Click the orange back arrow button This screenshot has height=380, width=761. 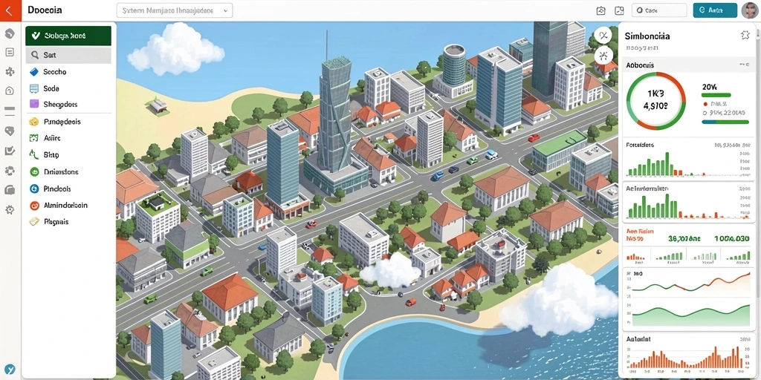tap(10, 10)
